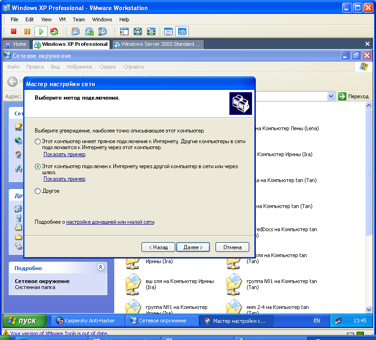Click the workgroup computers icon in left panel
The image size is (376, 340).
18,169
